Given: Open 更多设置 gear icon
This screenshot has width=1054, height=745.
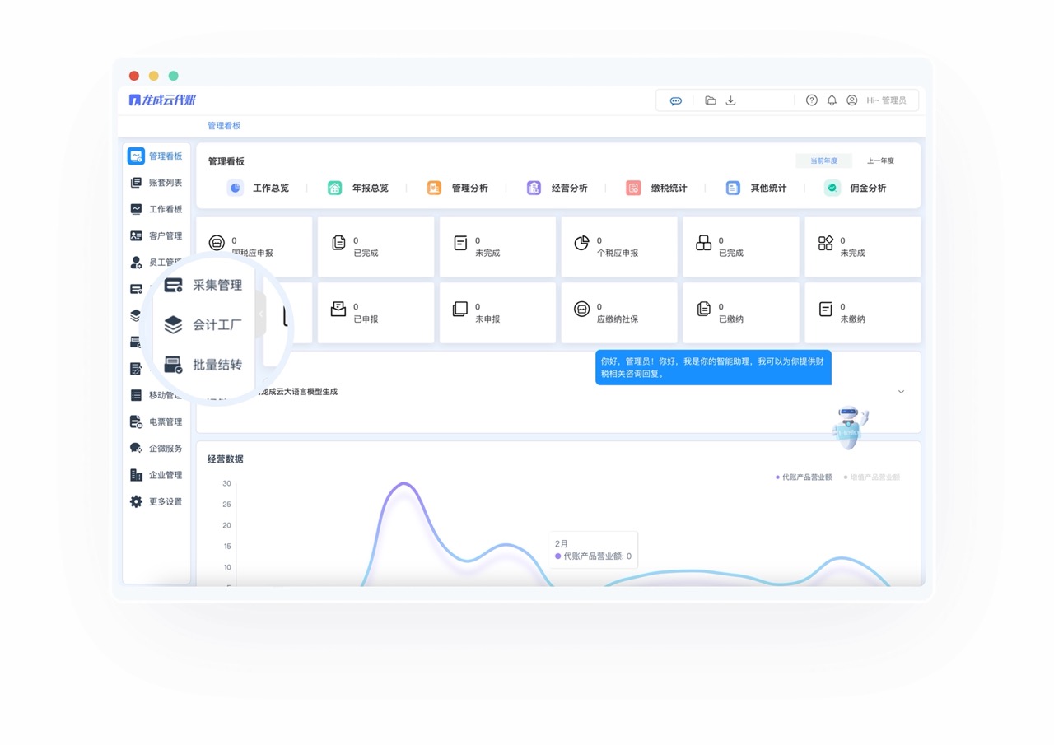Looking at the screenshot, I should pyautogui.click(x=136, y=501).
